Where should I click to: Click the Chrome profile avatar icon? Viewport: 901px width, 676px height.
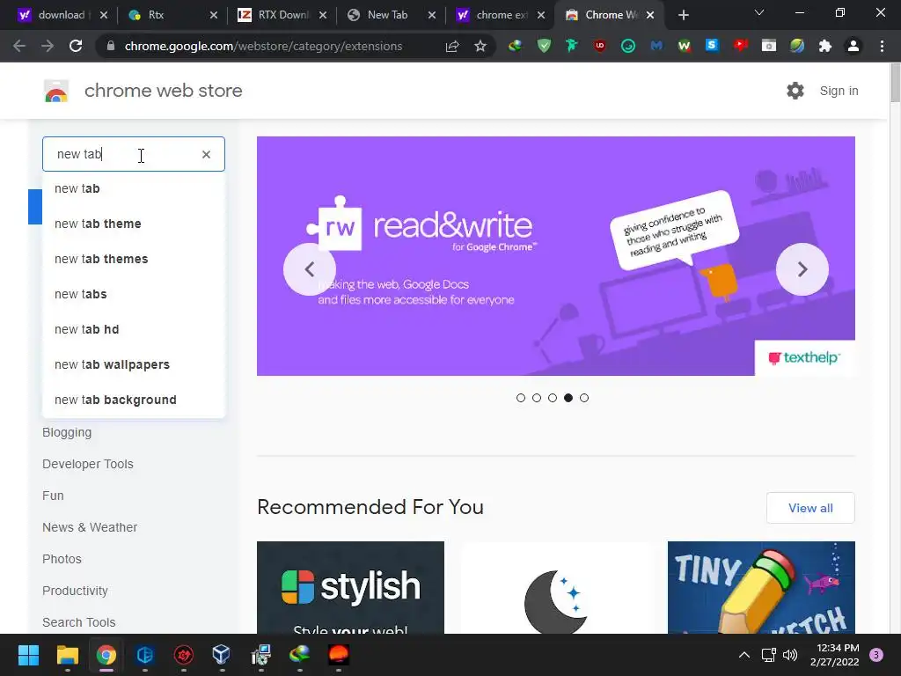853,46
